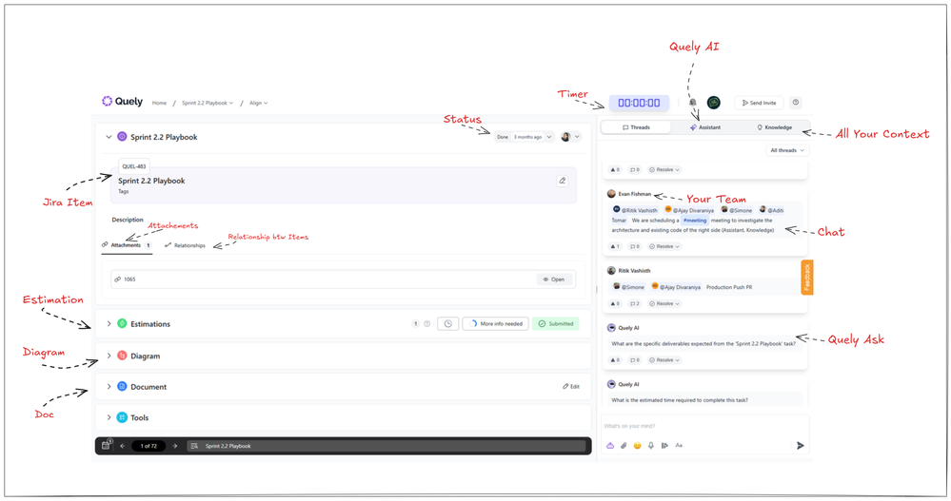Click Evan Fishman's name on his thread

pos(634,194)
